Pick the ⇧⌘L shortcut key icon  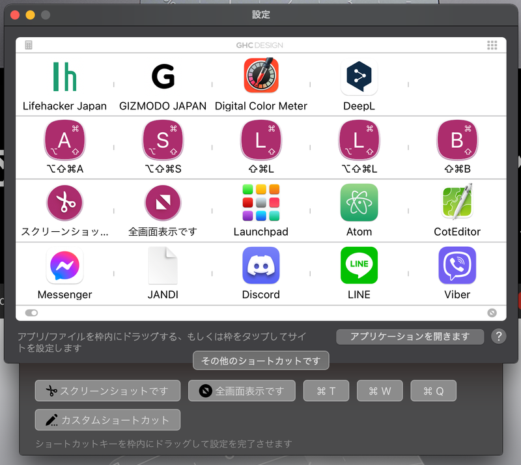(x=261, y=140)
